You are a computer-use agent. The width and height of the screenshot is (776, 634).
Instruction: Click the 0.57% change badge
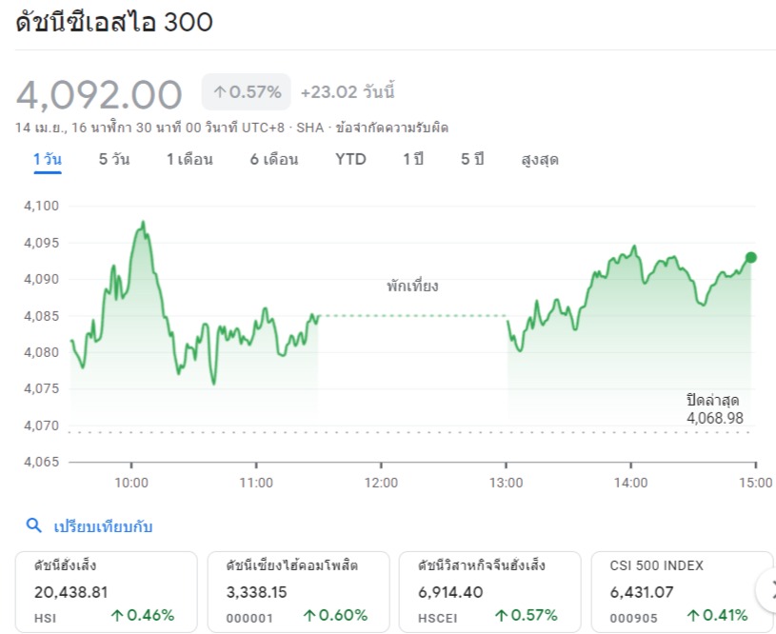pos(247,92)
